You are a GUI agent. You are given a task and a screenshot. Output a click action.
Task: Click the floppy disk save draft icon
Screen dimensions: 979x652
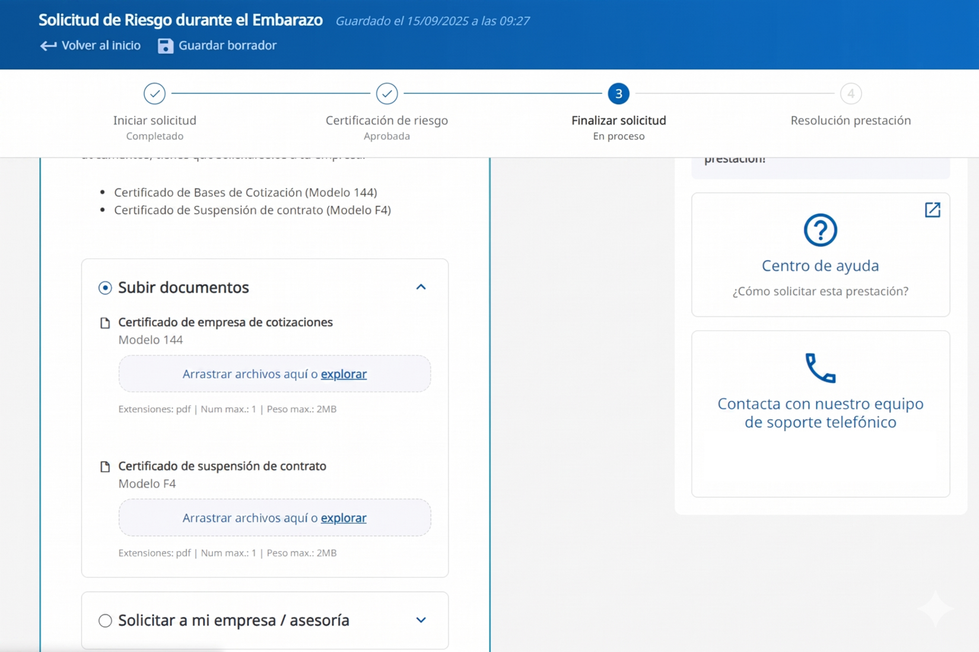pyautogui.click(x=166, y=46)
